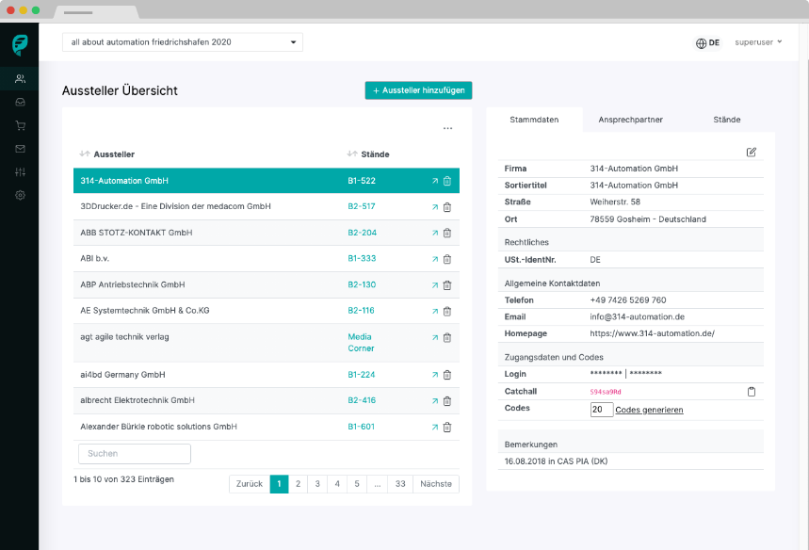Open stand link B1-601

coord(361,427)
